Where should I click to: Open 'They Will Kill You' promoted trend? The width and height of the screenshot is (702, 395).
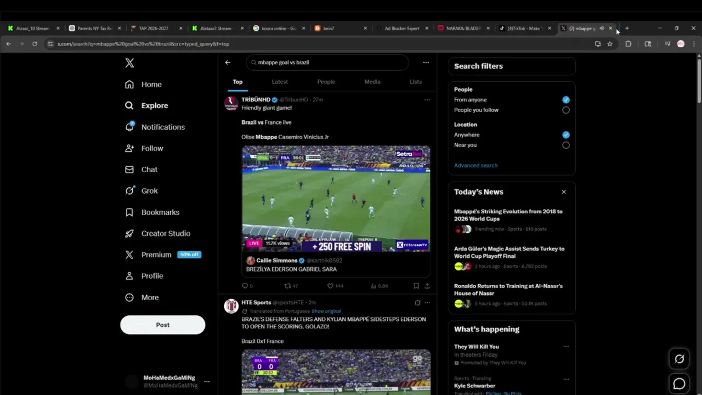(x=512, y=354)
